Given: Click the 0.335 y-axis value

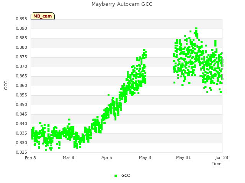Looking at the screenshot, I should click(21, 133).
